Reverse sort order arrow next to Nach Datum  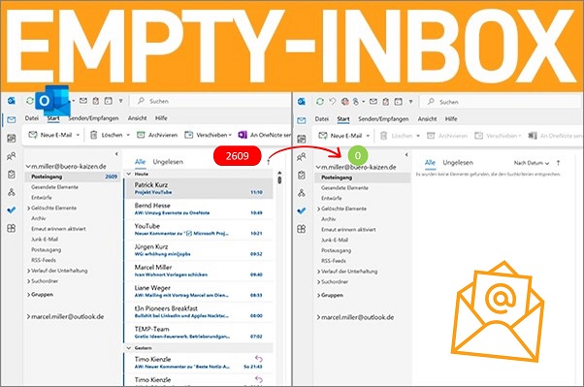click(x=558, y=163)
